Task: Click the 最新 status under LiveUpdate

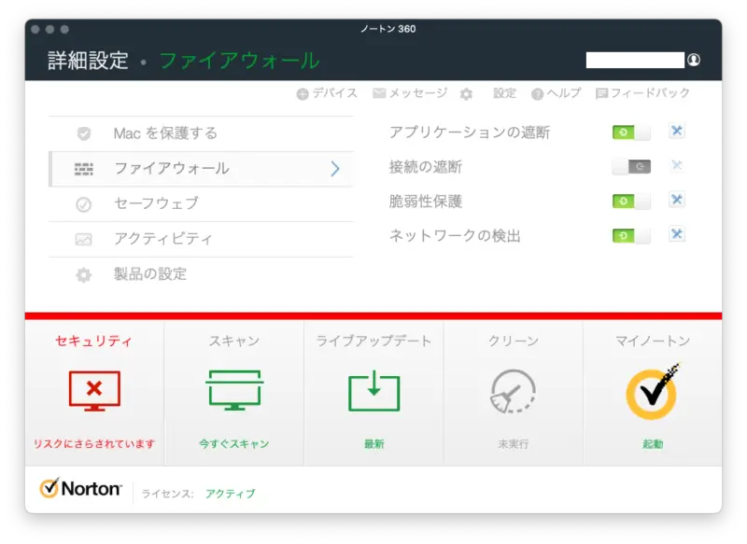Action: pyautogui.click(x=374, y=444)
